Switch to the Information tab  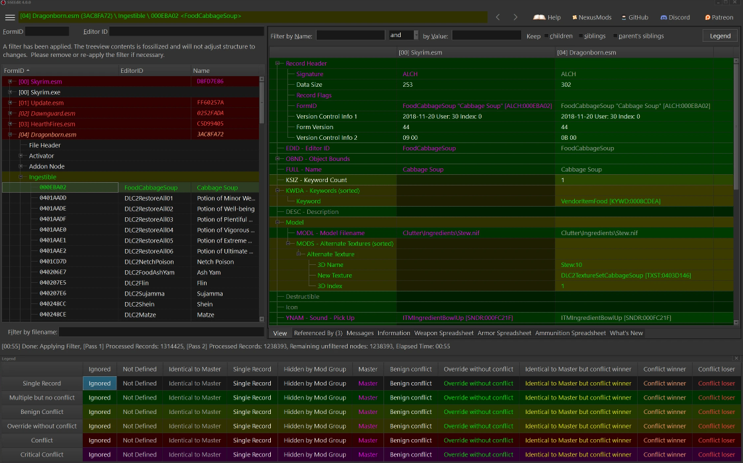(x=394, y=333)
